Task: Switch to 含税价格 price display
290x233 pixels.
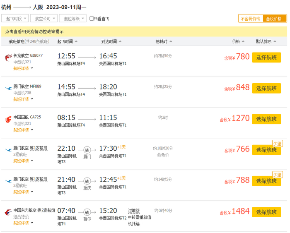Action: point(275,19)
